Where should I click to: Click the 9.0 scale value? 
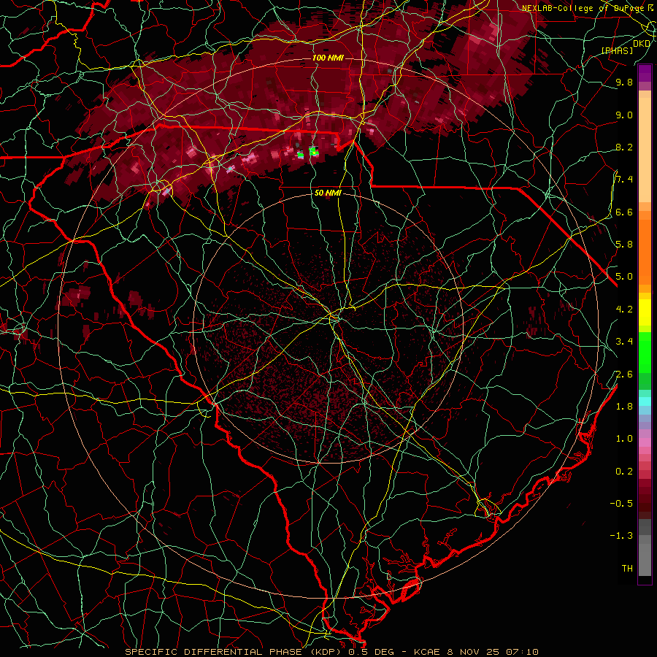(x=624, y=115)
